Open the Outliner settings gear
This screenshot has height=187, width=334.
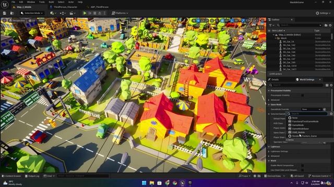coord(330,25)
